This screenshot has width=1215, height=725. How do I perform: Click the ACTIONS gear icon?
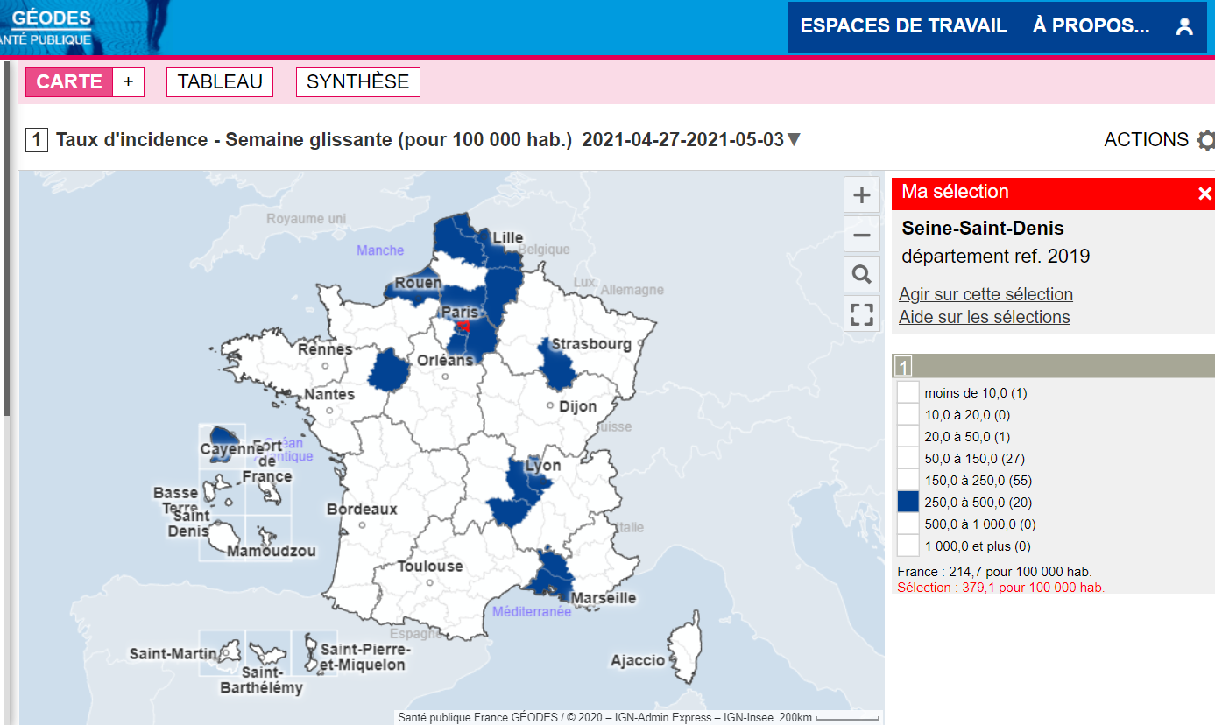coord(1206,140)
